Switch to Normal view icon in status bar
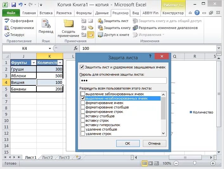224x169 pixels. 144,163
